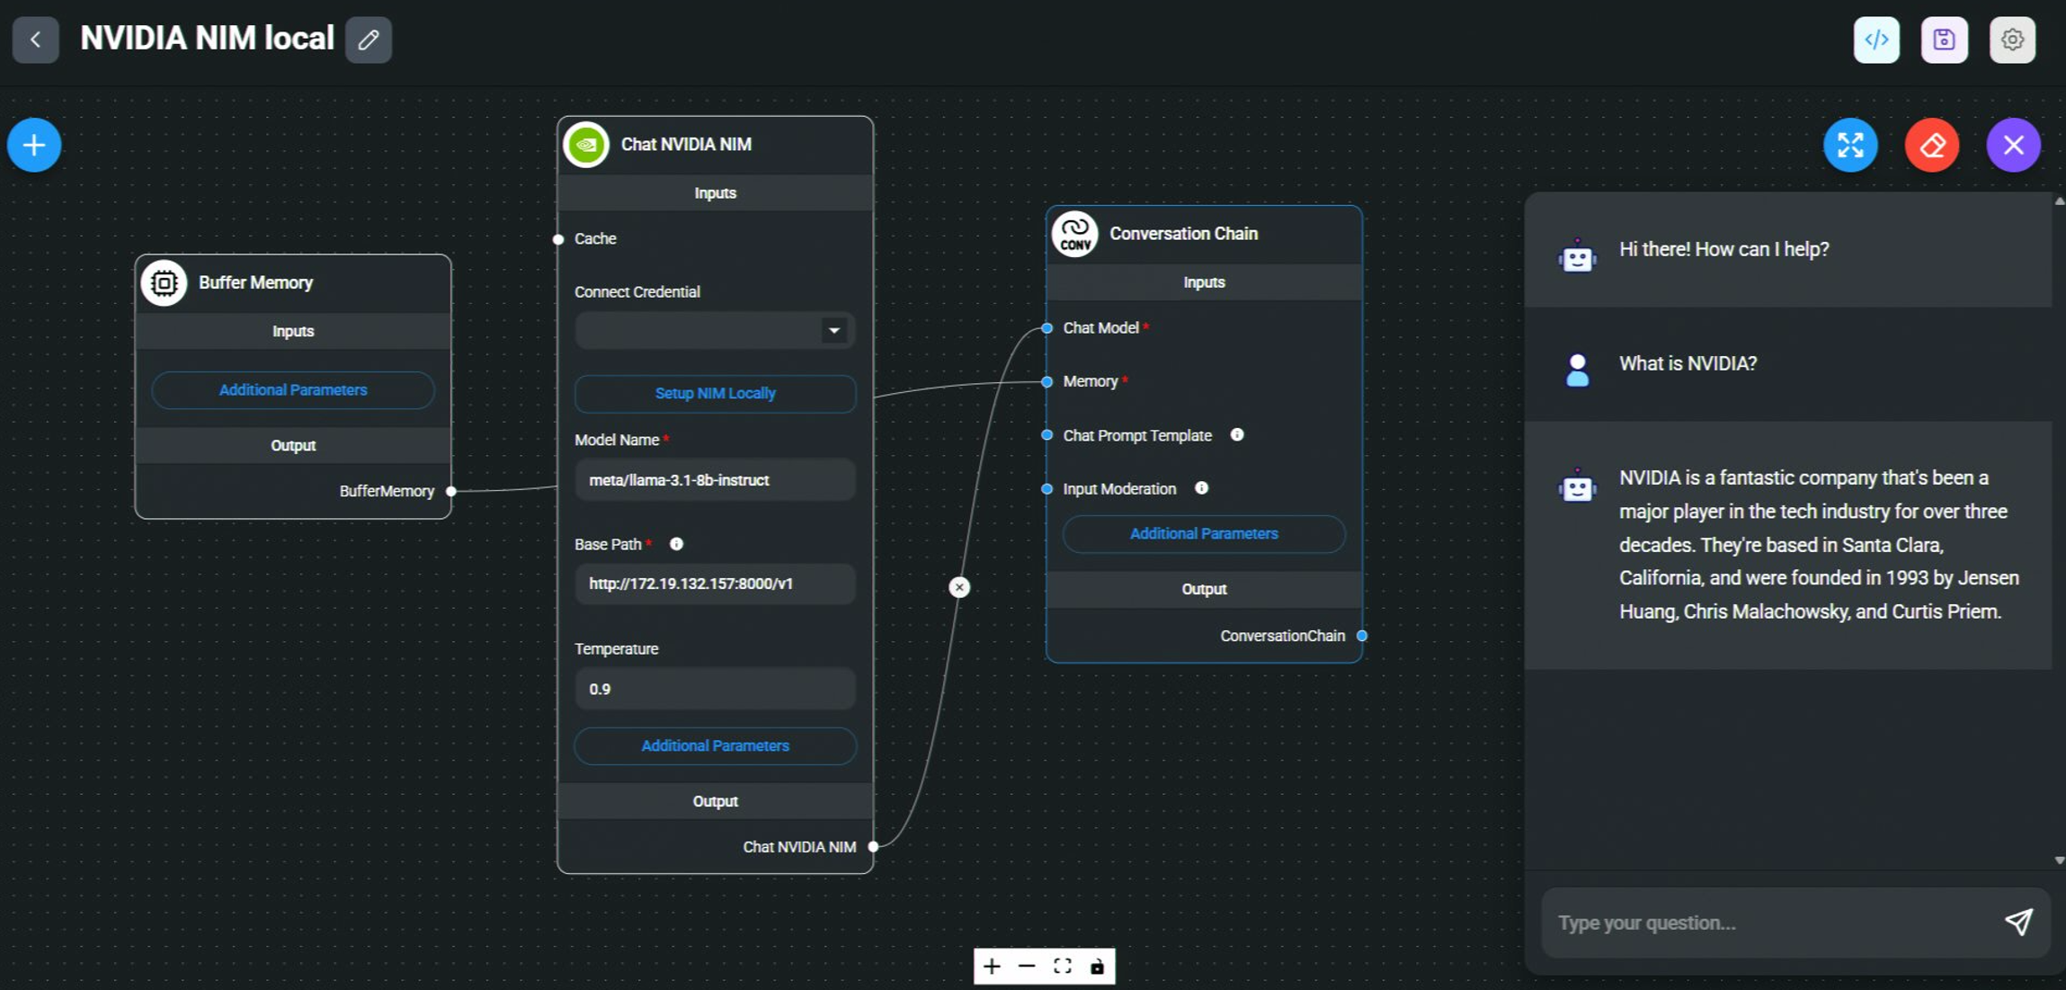2066x990 pixels.
Task: Add a new node with plus button
Action: (x=34, y=145)
